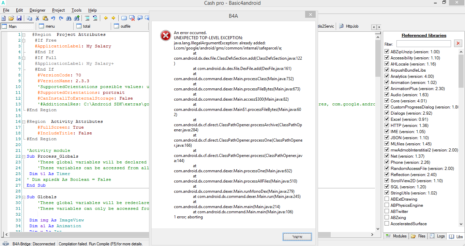Save the project with the floppy icon

pos(19,18)
